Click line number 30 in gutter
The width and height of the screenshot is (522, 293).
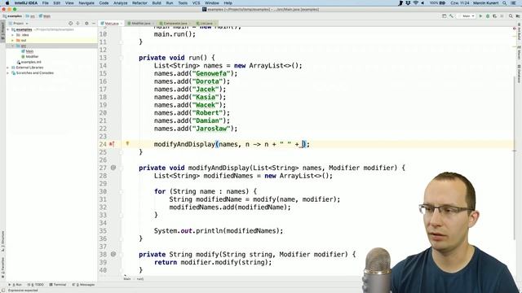pyautogui.click(x=103, y=191)
